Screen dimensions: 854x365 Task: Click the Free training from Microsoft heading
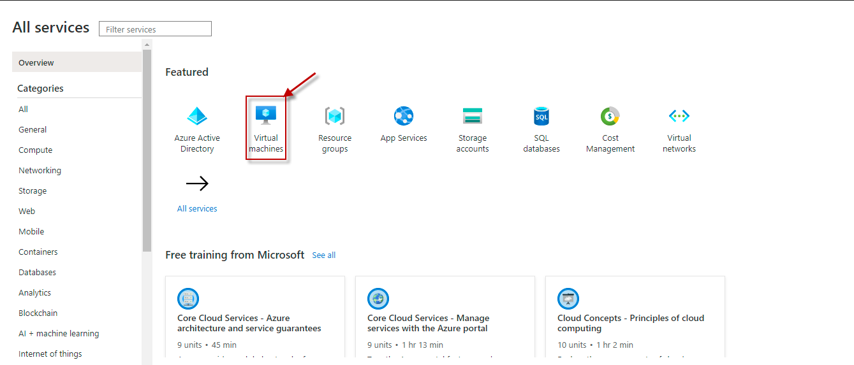(235, 255)
